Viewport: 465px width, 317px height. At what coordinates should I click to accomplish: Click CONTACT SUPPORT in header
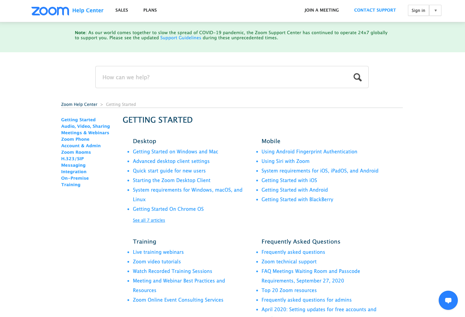pos(375,10)
